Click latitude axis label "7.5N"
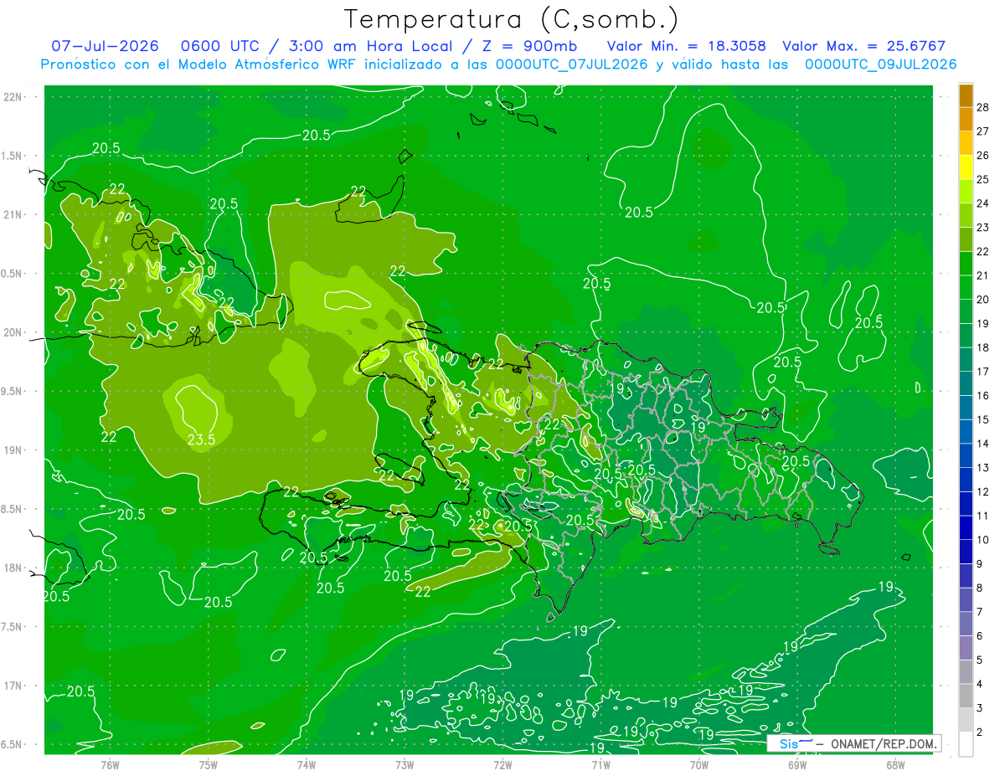Screen dimensions: 1005x776 pos(13,627)
